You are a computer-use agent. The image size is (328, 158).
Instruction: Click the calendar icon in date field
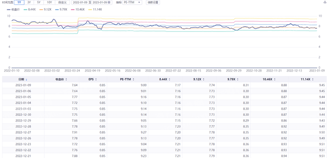(109, 2)
